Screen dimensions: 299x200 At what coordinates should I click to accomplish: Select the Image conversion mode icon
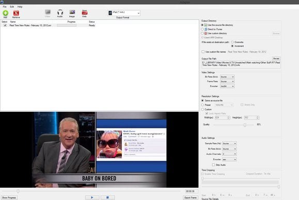point(72,12)
